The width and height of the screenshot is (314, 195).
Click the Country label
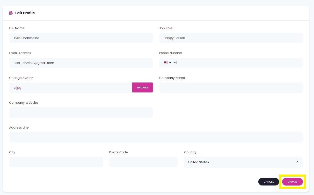pyautogui.click(x=190, y=152)
